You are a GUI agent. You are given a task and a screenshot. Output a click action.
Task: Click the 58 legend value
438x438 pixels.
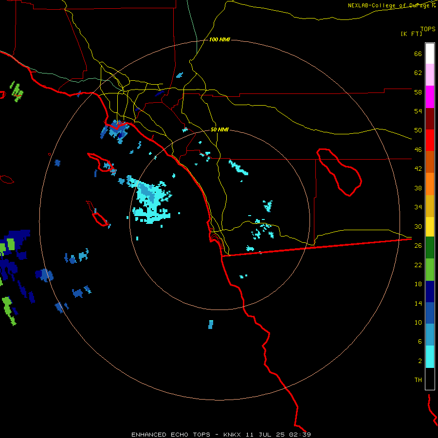(418, 92)
